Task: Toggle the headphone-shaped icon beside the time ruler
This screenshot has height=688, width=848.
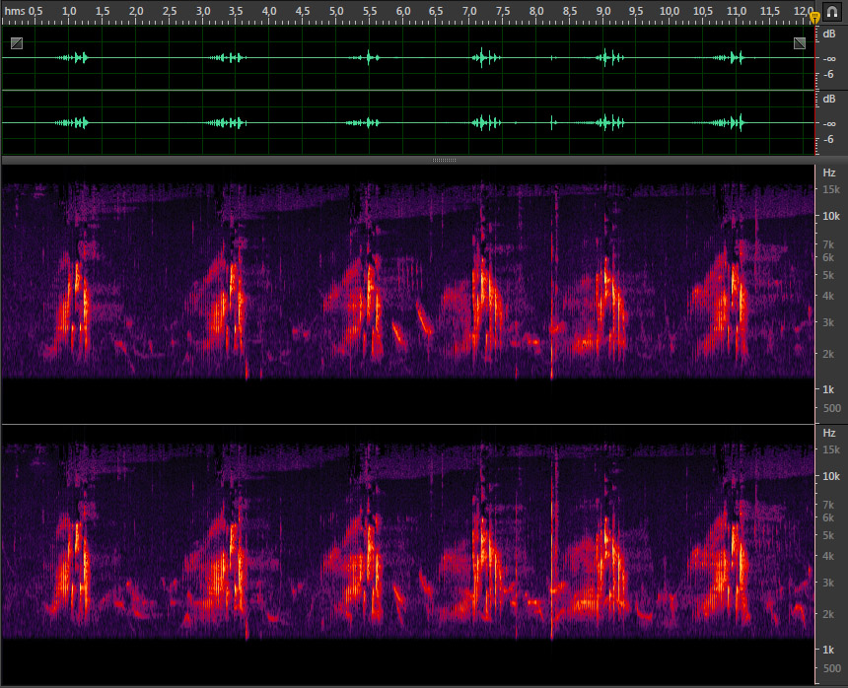Action: coord(832,12)
